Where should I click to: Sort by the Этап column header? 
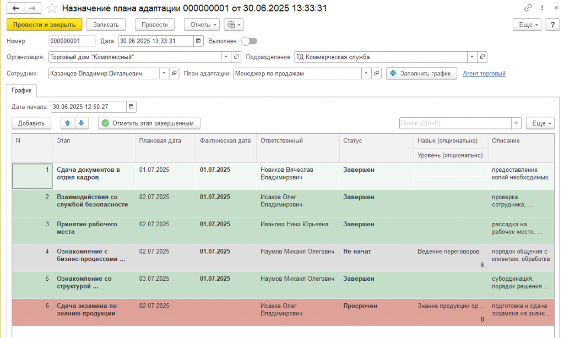[x=94, y=148]
